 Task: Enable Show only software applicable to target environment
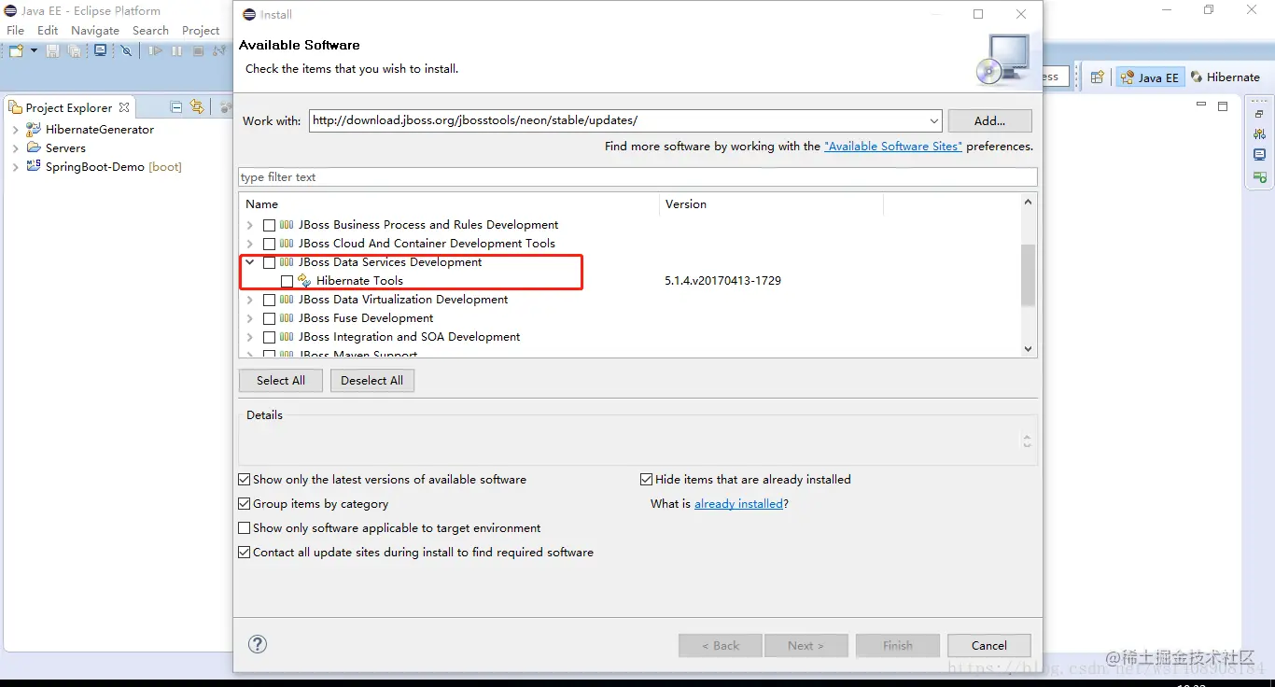(x=245, y=528)
